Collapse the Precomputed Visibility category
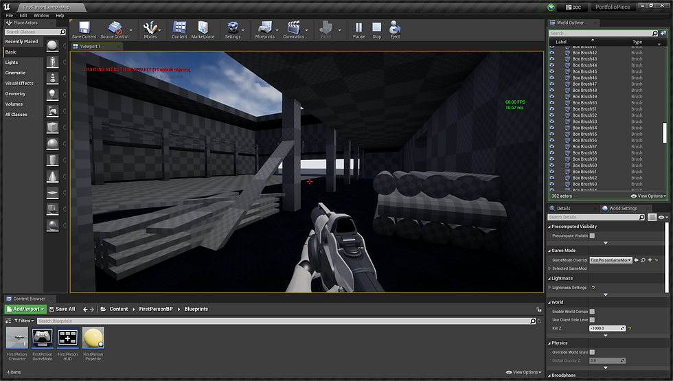Image resolution: width=673 pixels, height=381 pixels. point(549,227)
